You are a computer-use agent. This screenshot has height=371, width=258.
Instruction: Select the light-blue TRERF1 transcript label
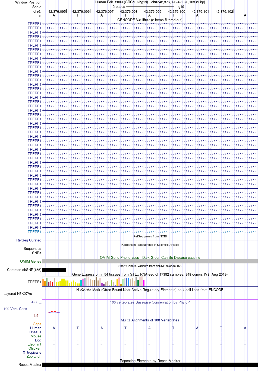34,232
